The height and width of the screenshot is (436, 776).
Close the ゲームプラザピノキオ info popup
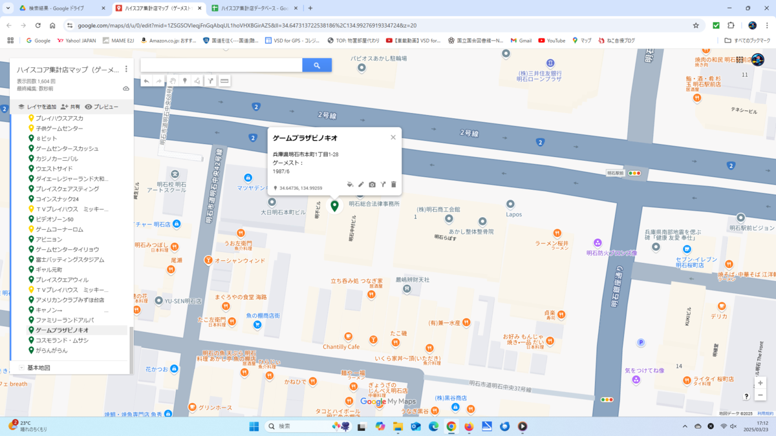(393, 138)
